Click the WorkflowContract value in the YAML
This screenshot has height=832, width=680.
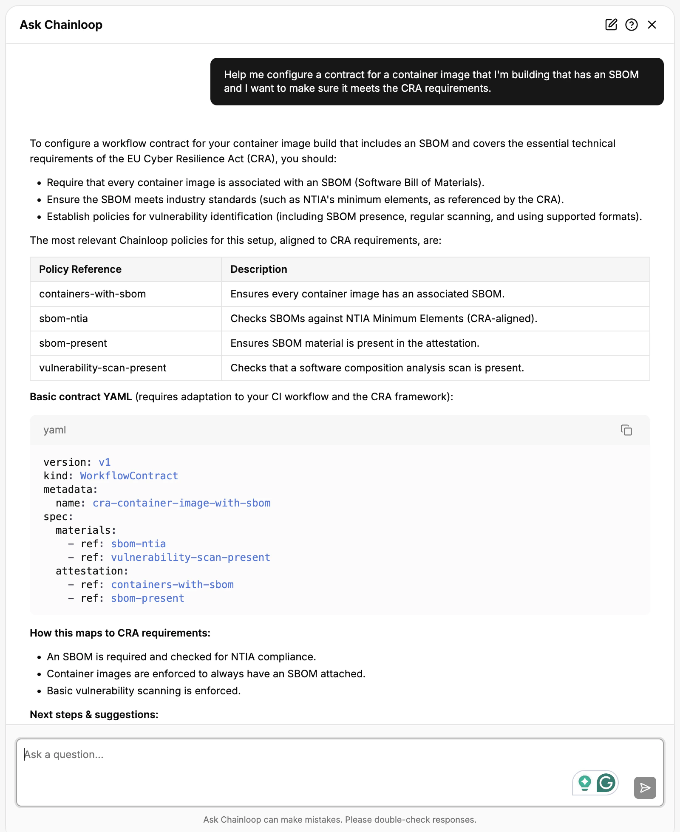click(128, 475)
